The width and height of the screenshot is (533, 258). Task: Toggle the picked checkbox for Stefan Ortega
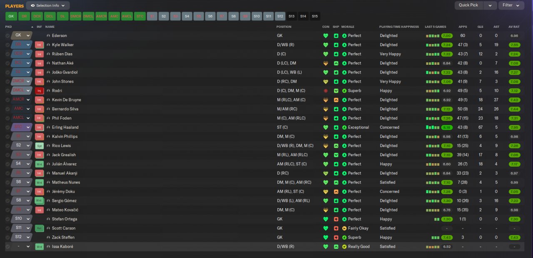coord(7,219)
